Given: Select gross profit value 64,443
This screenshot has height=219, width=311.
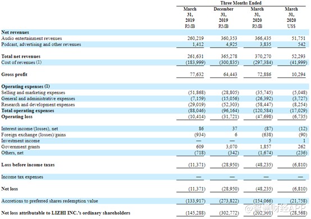Looking at the screenshot, I should point(230,74).
